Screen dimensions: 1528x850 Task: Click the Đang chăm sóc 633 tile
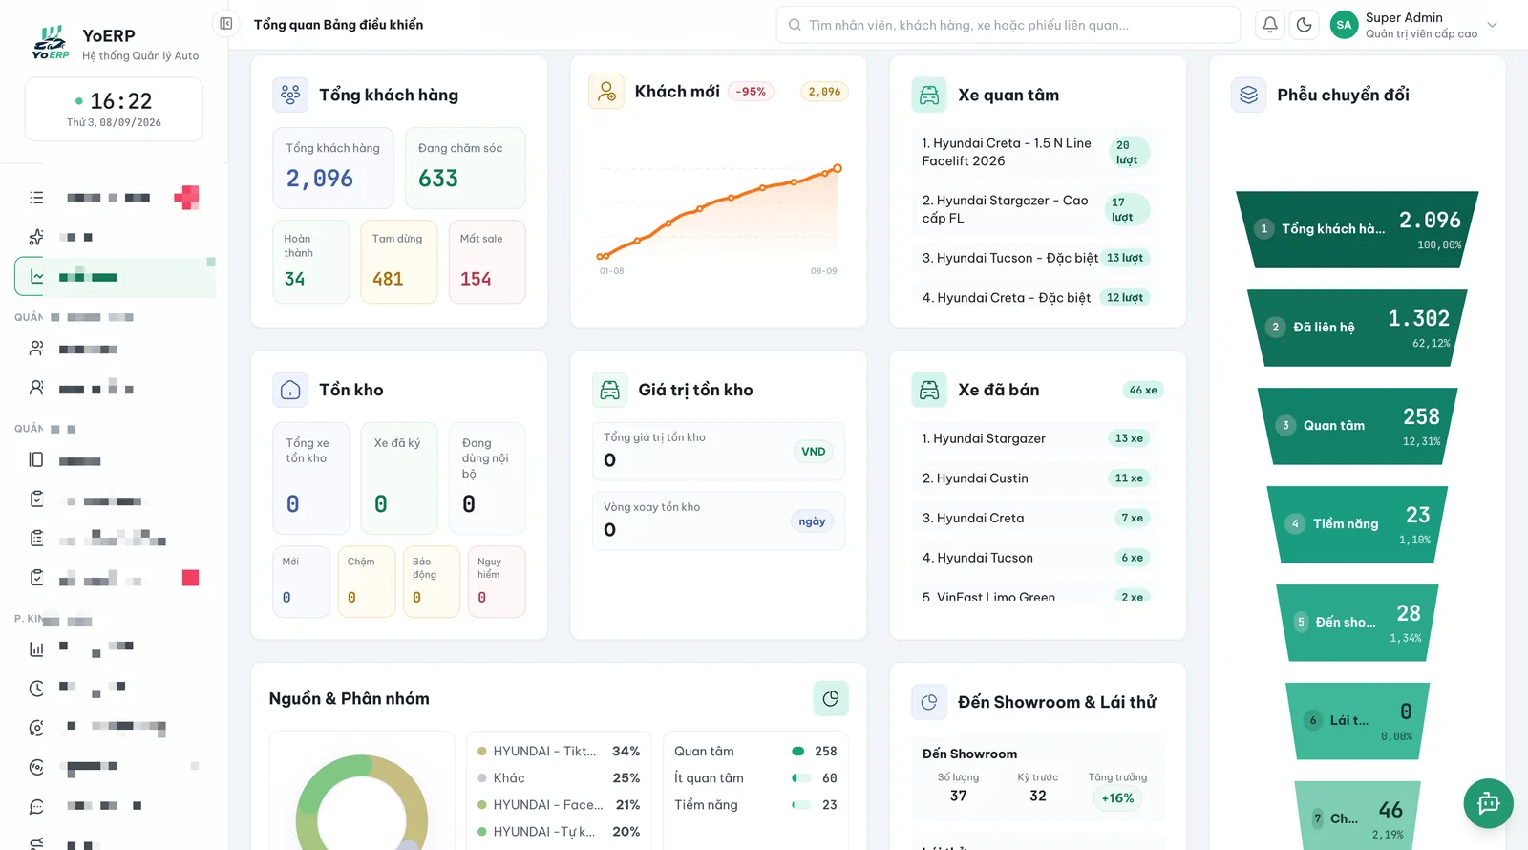pyautogui.click(x=465, y=168)
